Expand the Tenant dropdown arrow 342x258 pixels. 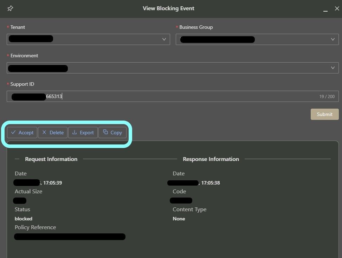click(x=164, y=39)
